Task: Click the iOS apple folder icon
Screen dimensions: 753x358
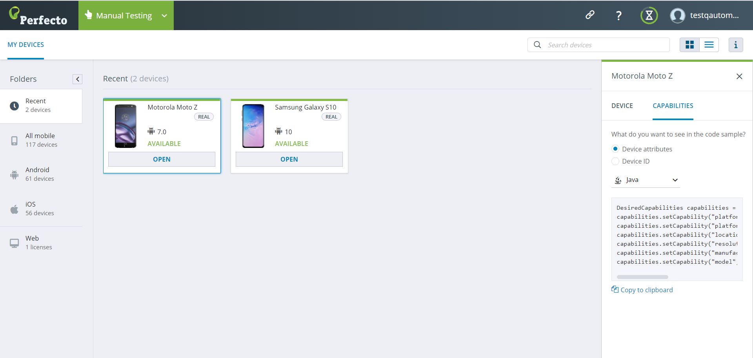Action: pyautogui.click(x=14, y=209)
